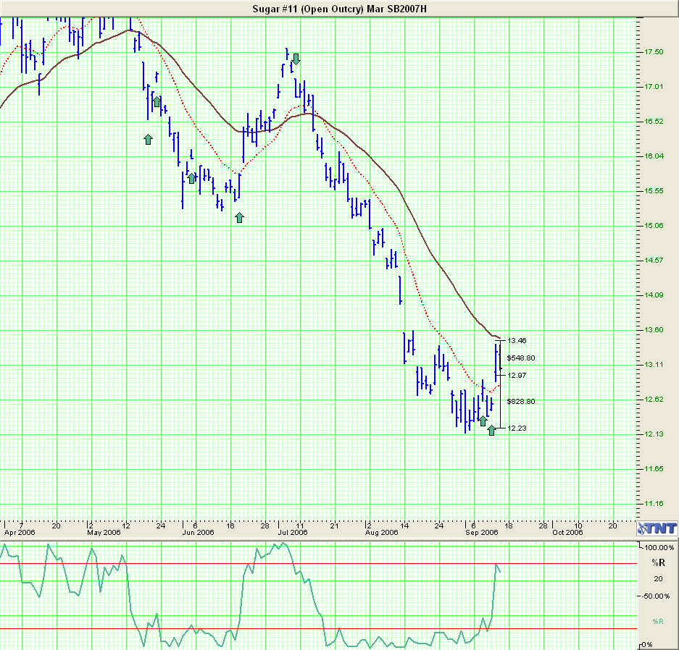
Task: Click the 11.65 price axis label
Action: click(654, 469)
